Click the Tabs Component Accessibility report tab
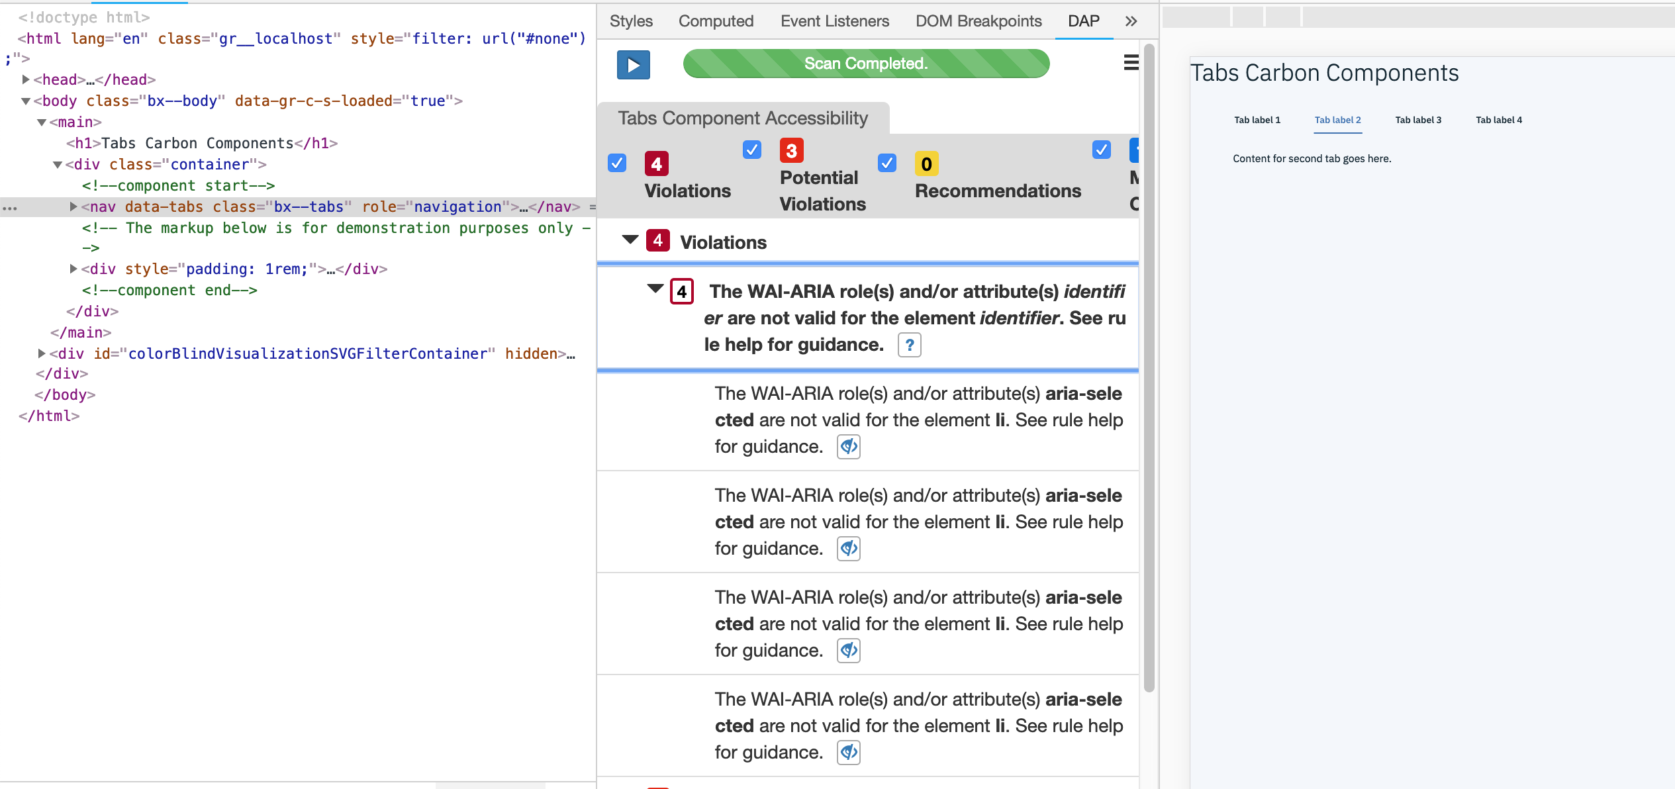This screenshot has height=789, width=1675. tap(742, 118)
